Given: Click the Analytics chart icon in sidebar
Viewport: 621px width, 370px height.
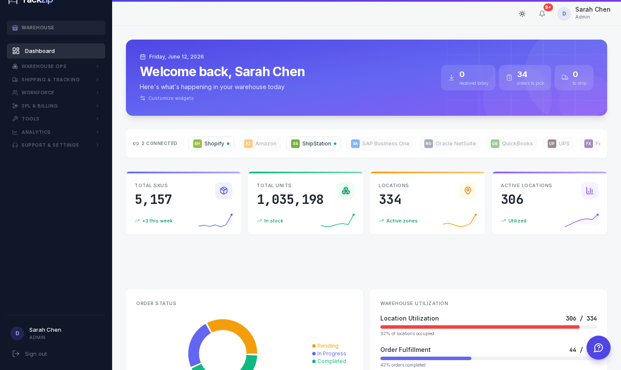Looking at the screenshot, I should pyautogui.click(x=15, y=132).
